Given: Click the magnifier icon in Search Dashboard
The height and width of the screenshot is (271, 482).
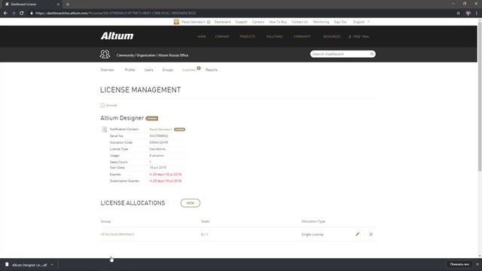Looking at the screenshot, I should point(371,54).
